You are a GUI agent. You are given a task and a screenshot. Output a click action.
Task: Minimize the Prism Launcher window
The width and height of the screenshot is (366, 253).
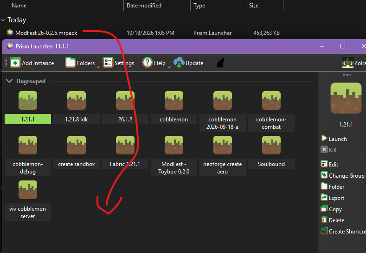click(x=322, y=46)
